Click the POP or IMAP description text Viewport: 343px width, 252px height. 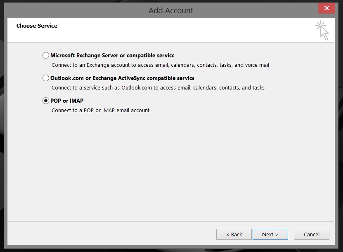(x=100, y=110)
